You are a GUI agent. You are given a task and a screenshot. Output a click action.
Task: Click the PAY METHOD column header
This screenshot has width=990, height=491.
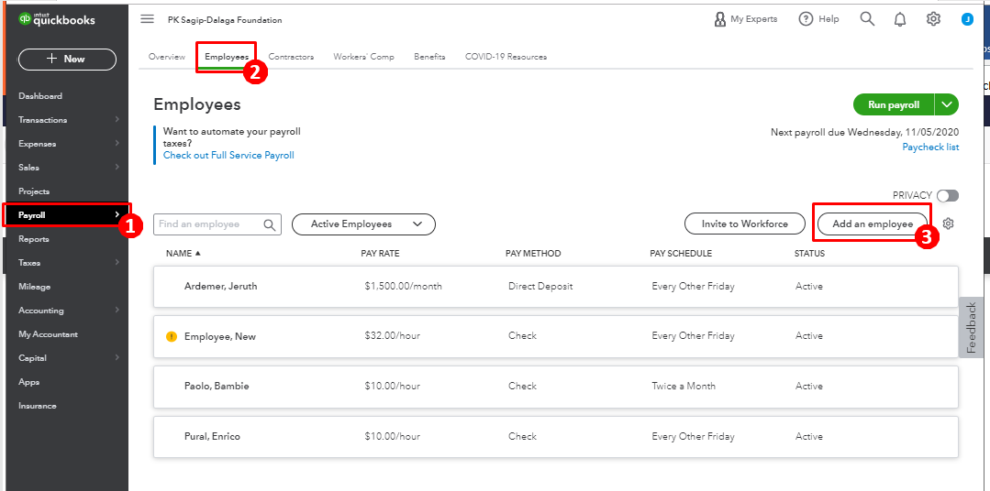click(533, 254)
